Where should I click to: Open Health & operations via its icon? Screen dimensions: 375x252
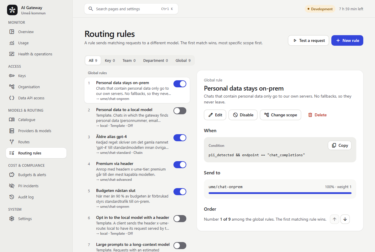point(12,54)
